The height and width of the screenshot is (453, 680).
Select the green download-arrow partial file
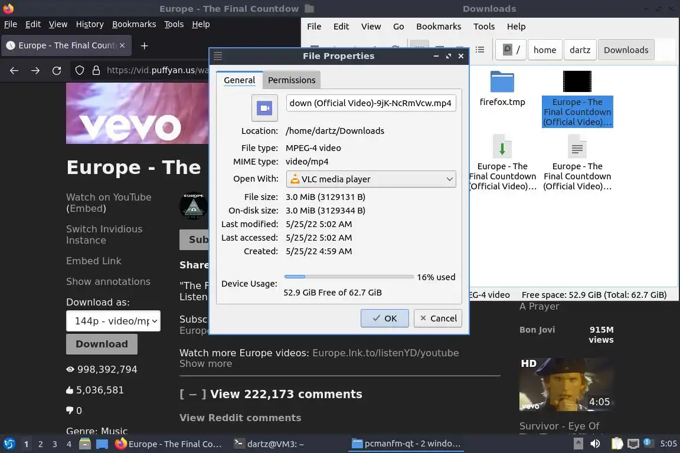(x=502, y=146)
